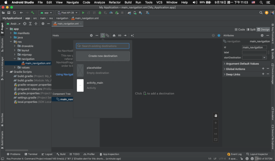Expand the manifests folder

[x=11, y=33]
